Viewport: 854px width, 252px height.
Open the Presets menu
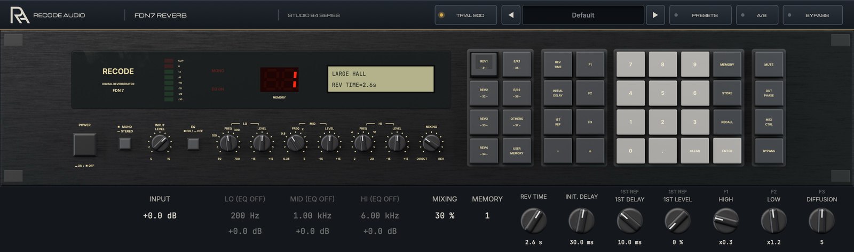701,15
